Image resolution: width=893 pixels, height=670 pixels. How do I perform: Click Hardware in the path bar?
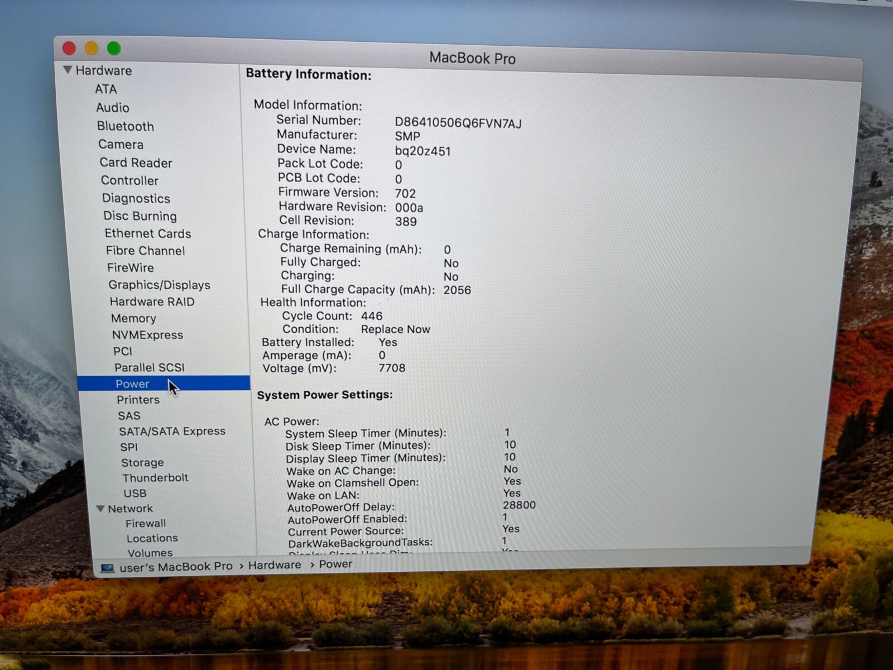pos(275,565)
